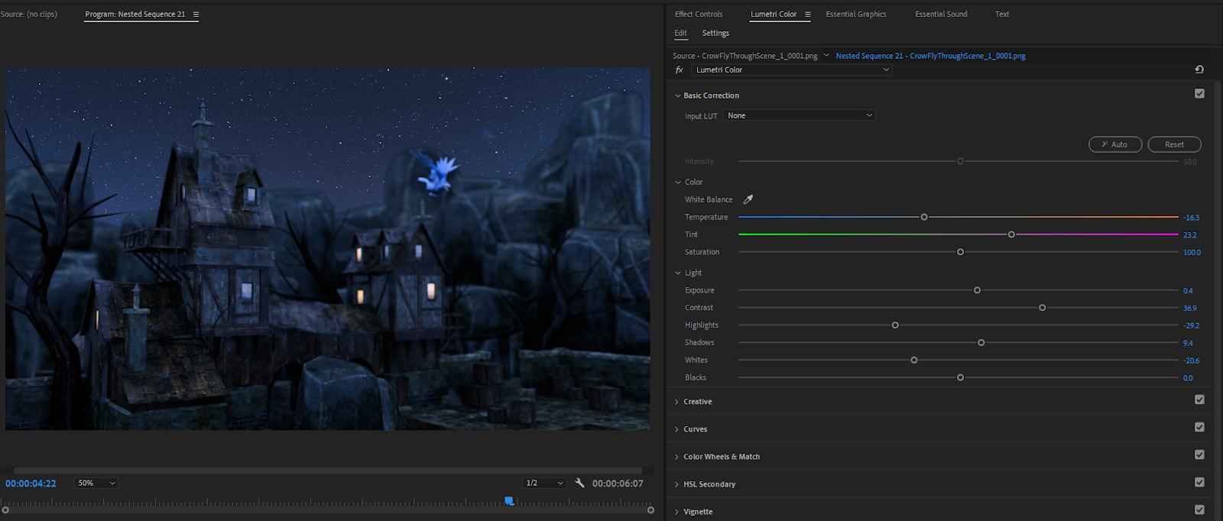The height and width of the screenshot is (521, 1223).
Task: Uncheck the Vignette section checkbox
Action: coord(1199,510)
